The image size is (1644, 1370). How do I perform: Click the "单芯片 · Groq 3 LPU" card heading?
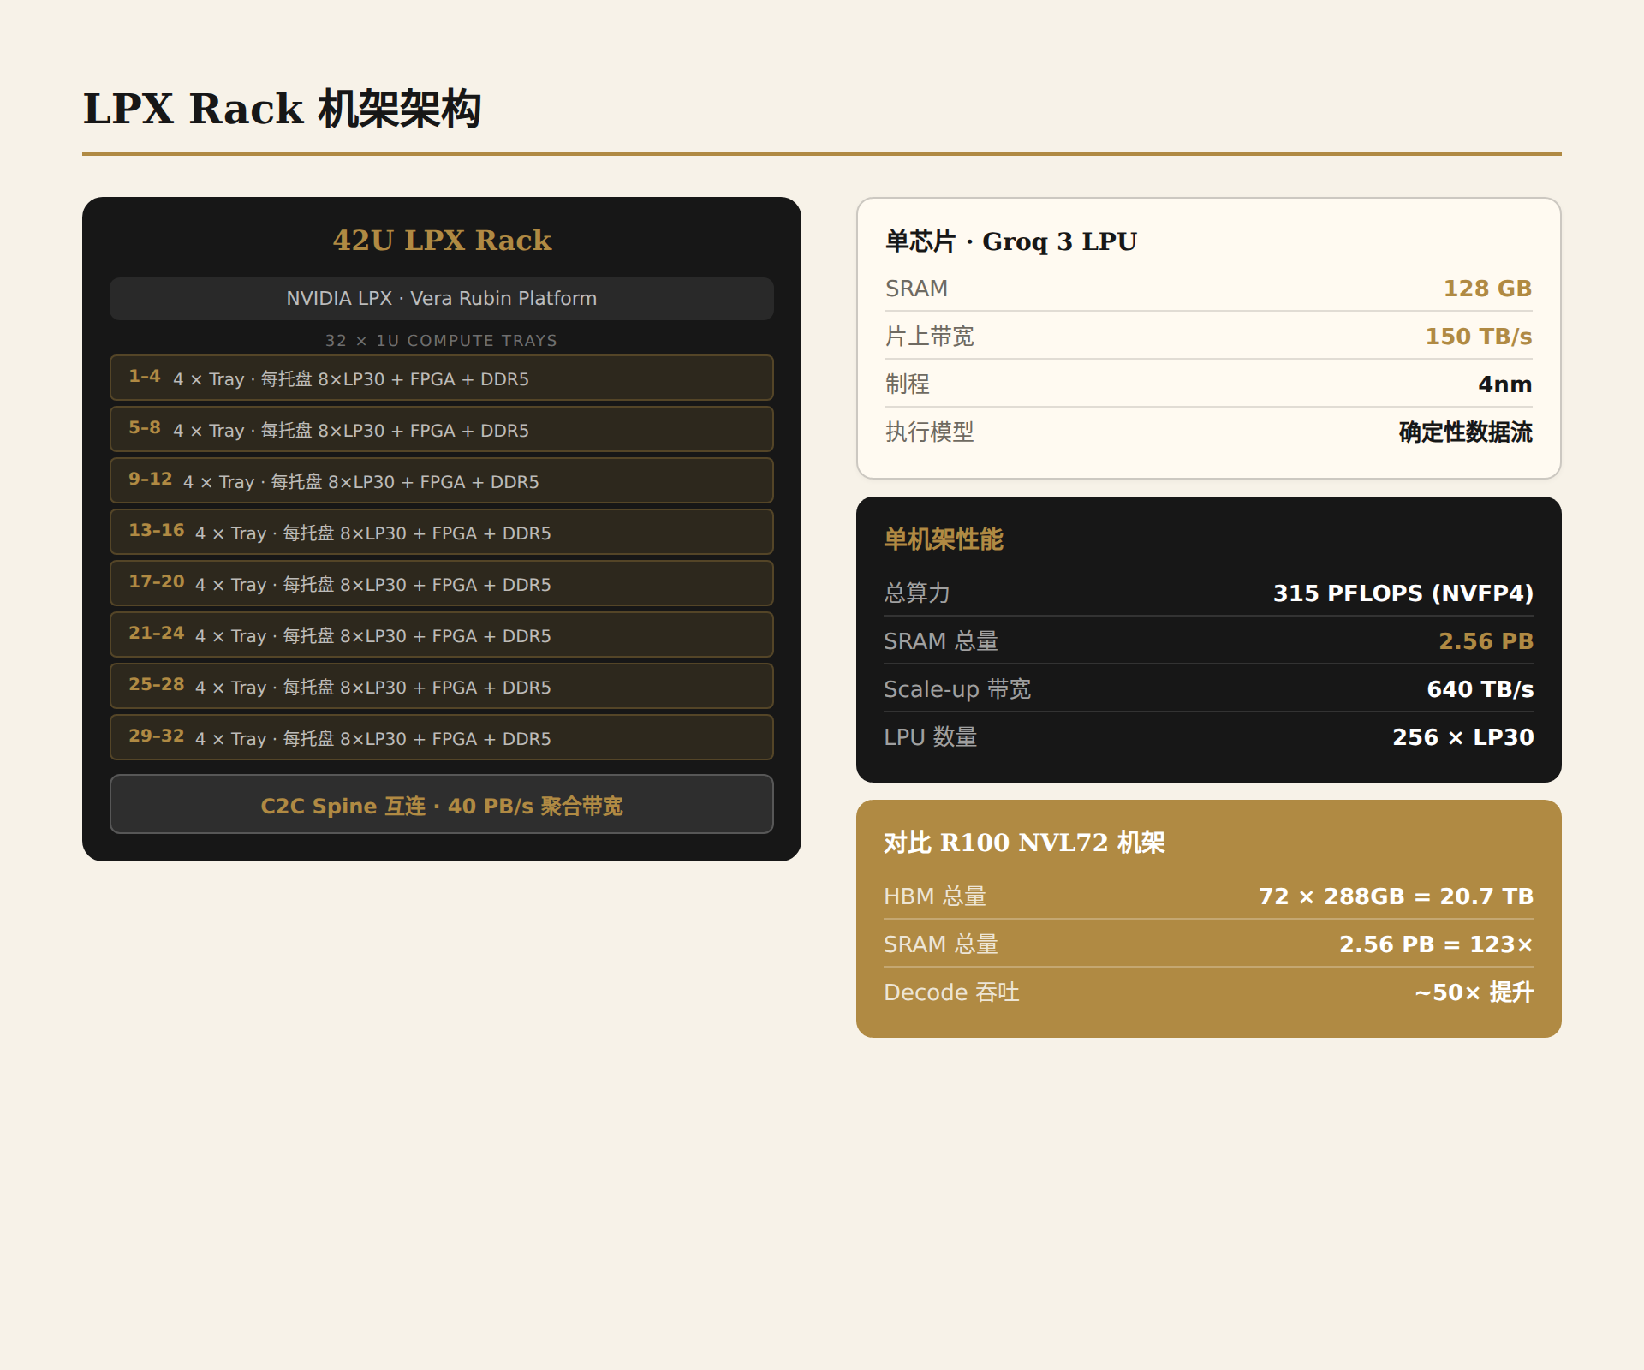coord(1011,241)
